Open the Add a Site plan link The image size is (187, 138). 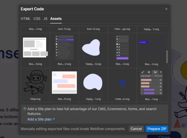(x=41, y=119)
